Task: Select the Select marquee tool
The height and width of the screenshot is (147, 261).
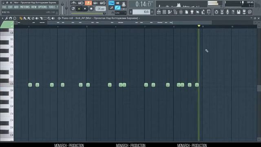Action: pyautogui.click(x=45, y=18)
